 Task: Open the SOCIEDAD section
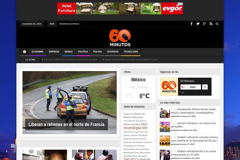(113, 52)
